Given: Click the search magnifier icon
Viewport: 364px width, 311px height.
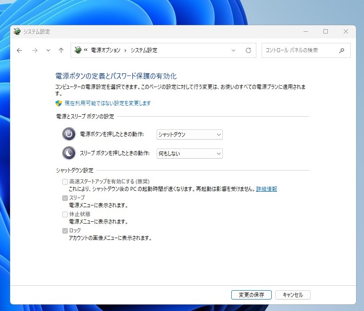Looking at the screenshot, I should coord(341,50).
